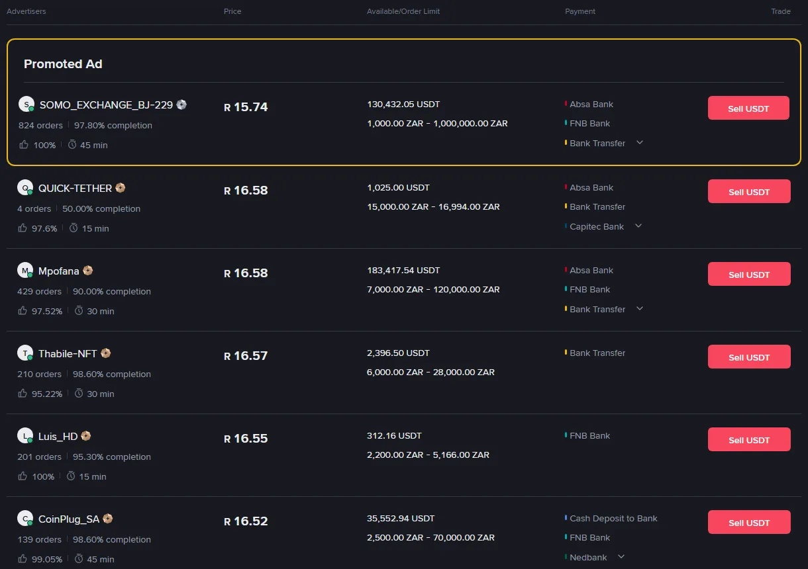Click clock icon in CoinPlug_SA row
Viewport: 808px width, 569px height.
pyautogui.click(x=79, y=558)
